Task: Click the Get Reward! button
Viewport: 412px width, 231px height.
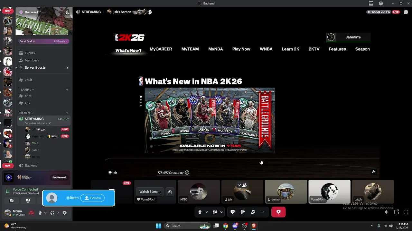Action: point(59,177)
